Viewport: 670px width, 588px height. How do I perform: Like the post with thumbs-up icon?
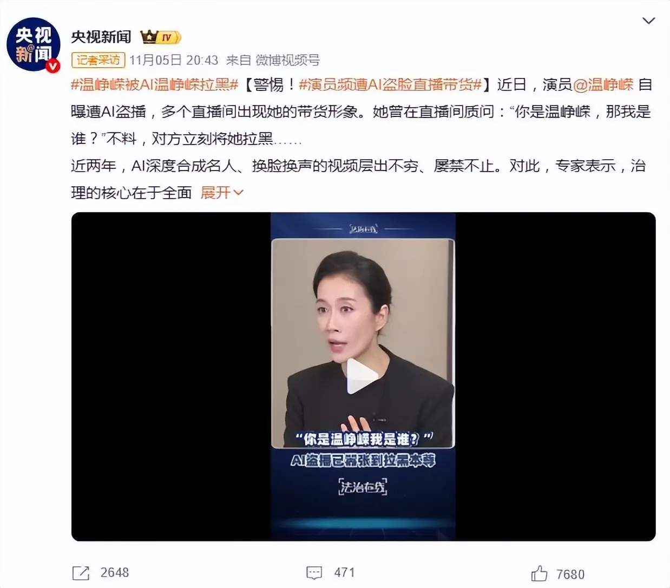pyautogui.click(x=539, y=573)
